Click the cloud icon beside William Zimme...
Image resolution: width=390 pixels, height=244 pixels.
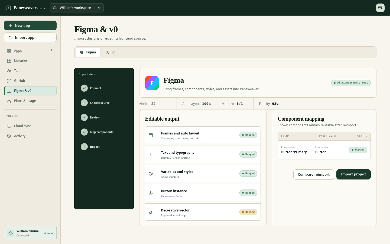(11, 233)
